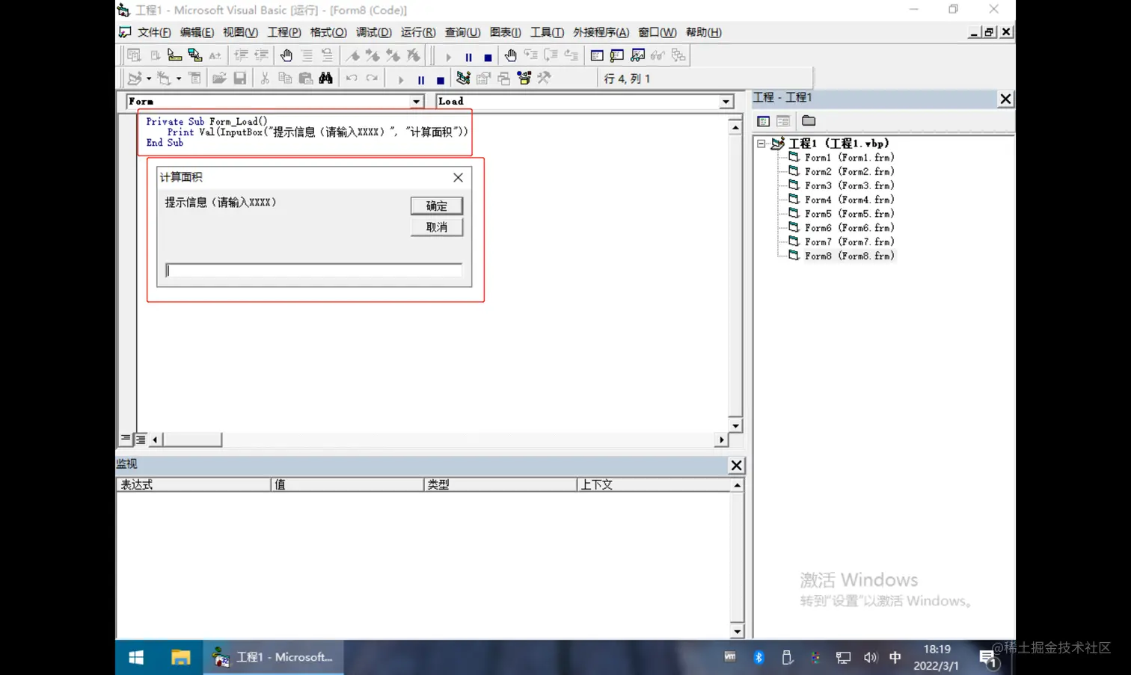The image size is (1131, 675).
Task: Click the Quick Info toolbar icon
Action: 174,55
